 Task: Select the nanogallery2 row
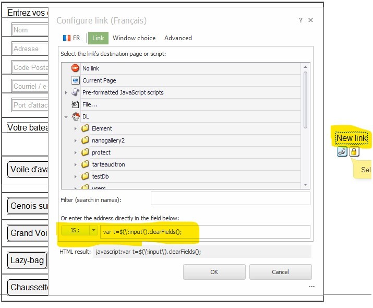tap(181, 140)
